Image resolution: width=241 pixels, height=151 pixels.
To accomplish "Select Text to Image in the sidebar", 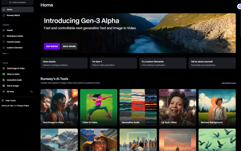I will point(12,86).
